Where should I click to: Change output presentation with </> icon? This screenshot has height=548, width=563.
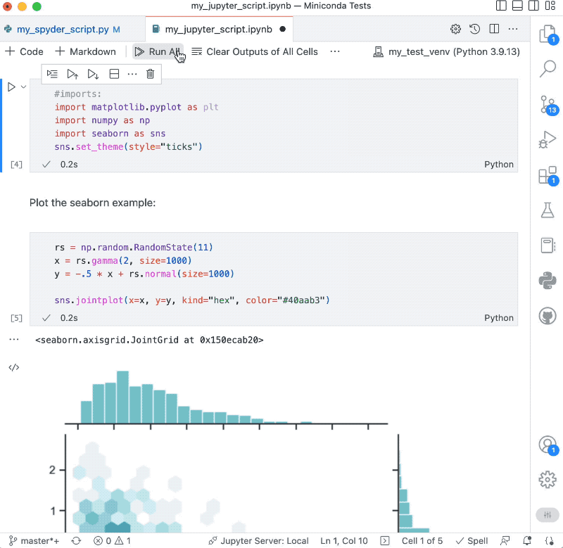(x=14, y=367)
